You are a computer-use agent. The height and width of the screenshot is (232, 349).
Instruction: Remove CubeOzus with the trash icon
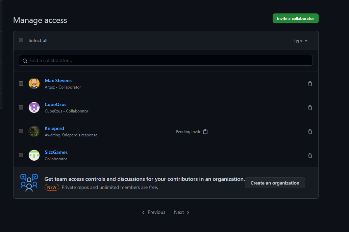coord(310,108)
